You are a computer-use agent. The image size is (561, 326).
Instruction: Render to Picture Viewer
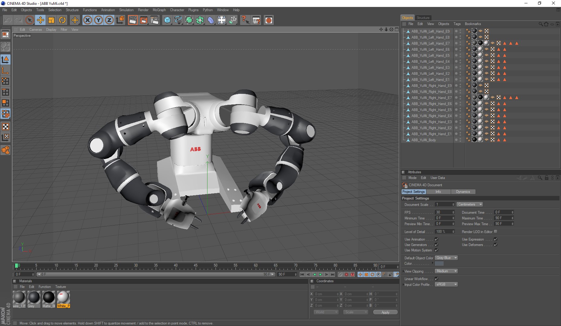143,20
